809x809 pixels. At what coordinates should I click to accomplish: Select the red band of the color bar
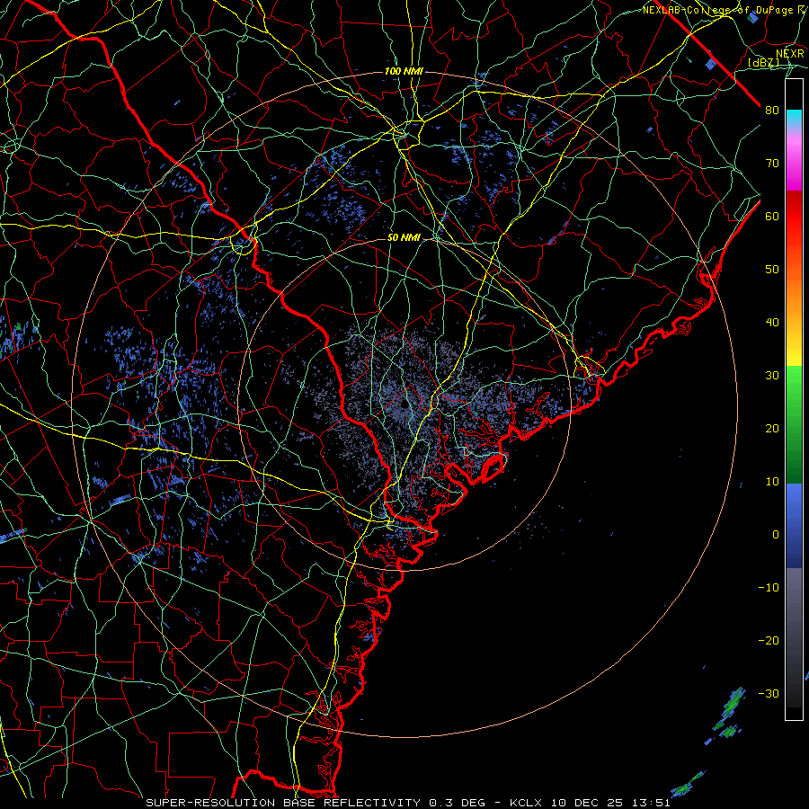pos(794,217)
